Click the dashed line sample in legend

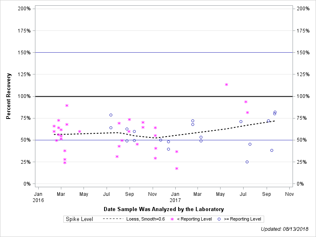pyautogui.click(x=113, y=219)
